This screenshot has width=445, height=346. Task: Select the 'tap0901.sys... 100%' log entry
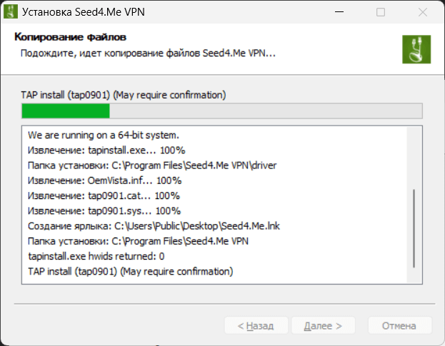[x=104, y=211]
